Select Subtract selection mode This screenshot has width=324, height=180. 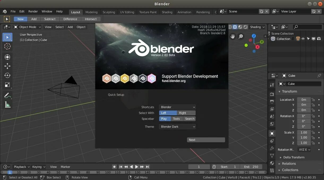(50, 19)
